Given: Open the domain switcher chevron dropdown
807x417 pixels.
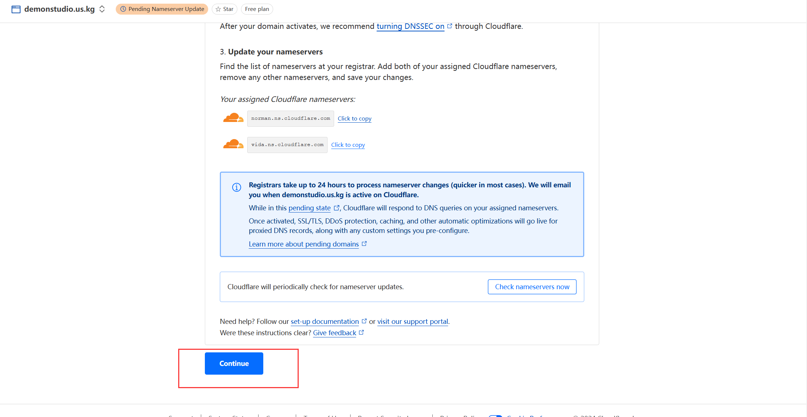Looking at the screenshot, I should point(102,9).
